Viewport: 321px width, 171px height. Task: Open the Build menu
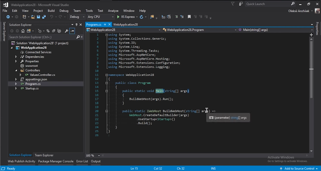point(51,11)
